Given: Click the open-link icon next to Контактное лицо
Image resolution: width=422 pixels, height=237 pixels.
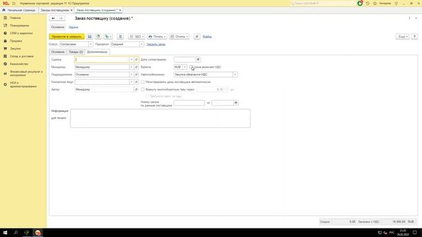Looking at the screenshot, I should pos(136,82).
